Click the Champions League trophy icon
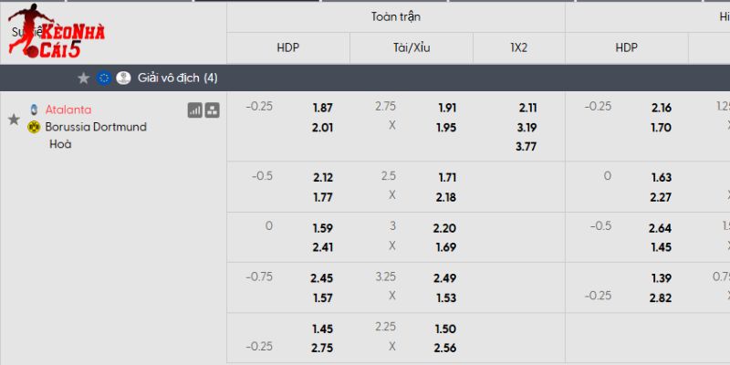Viewport: 730px width, 365px height. pos(123,78)
